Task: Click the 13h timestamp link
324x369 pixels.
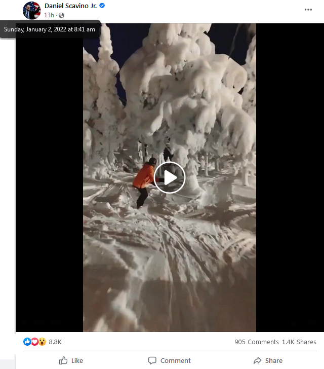Action: pyautogui.click(x=49, y=15)
